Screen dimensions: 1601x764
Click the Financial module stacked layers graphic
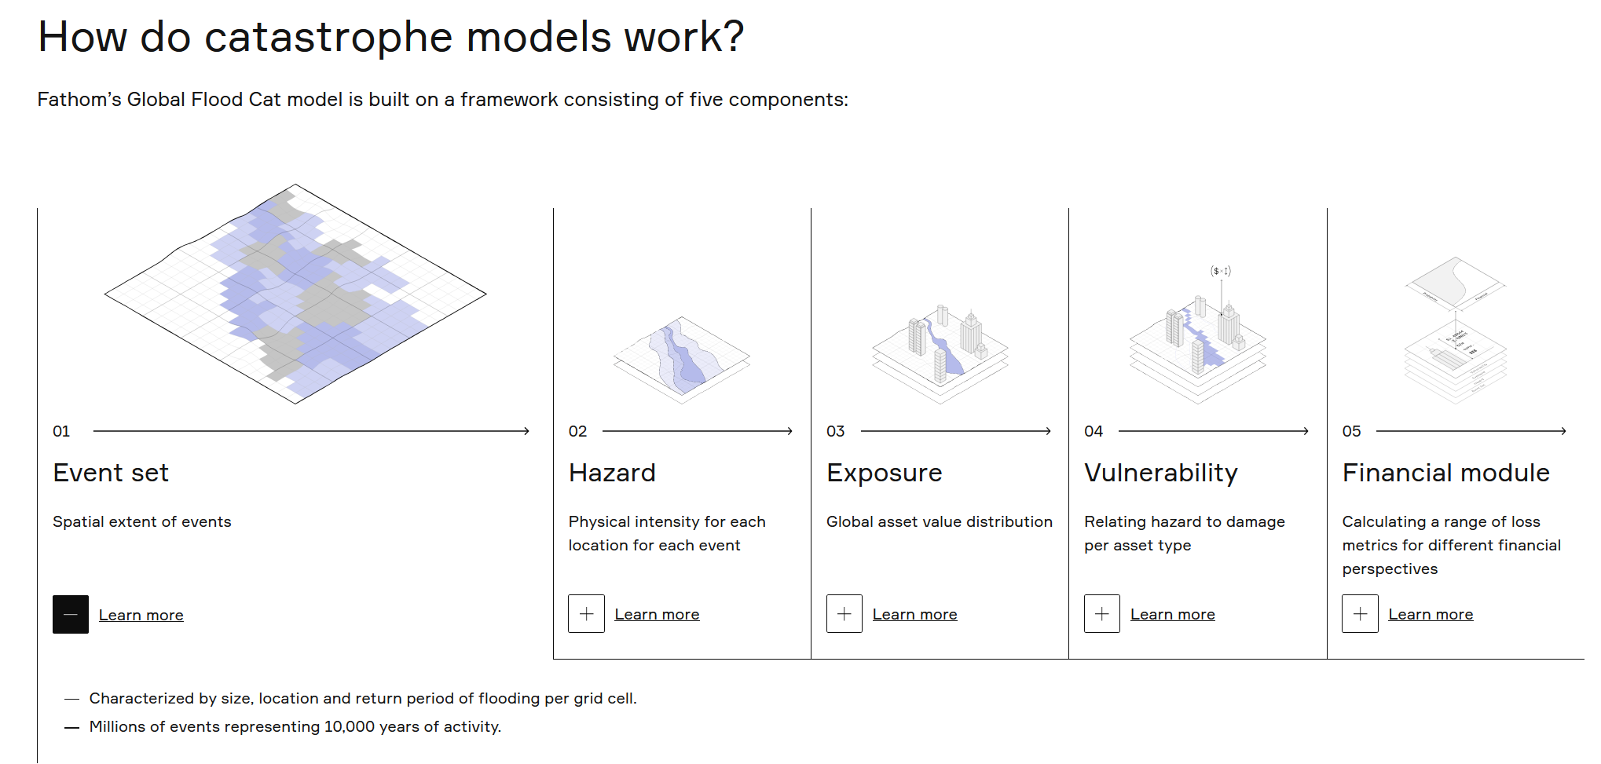click(1456, 338)
